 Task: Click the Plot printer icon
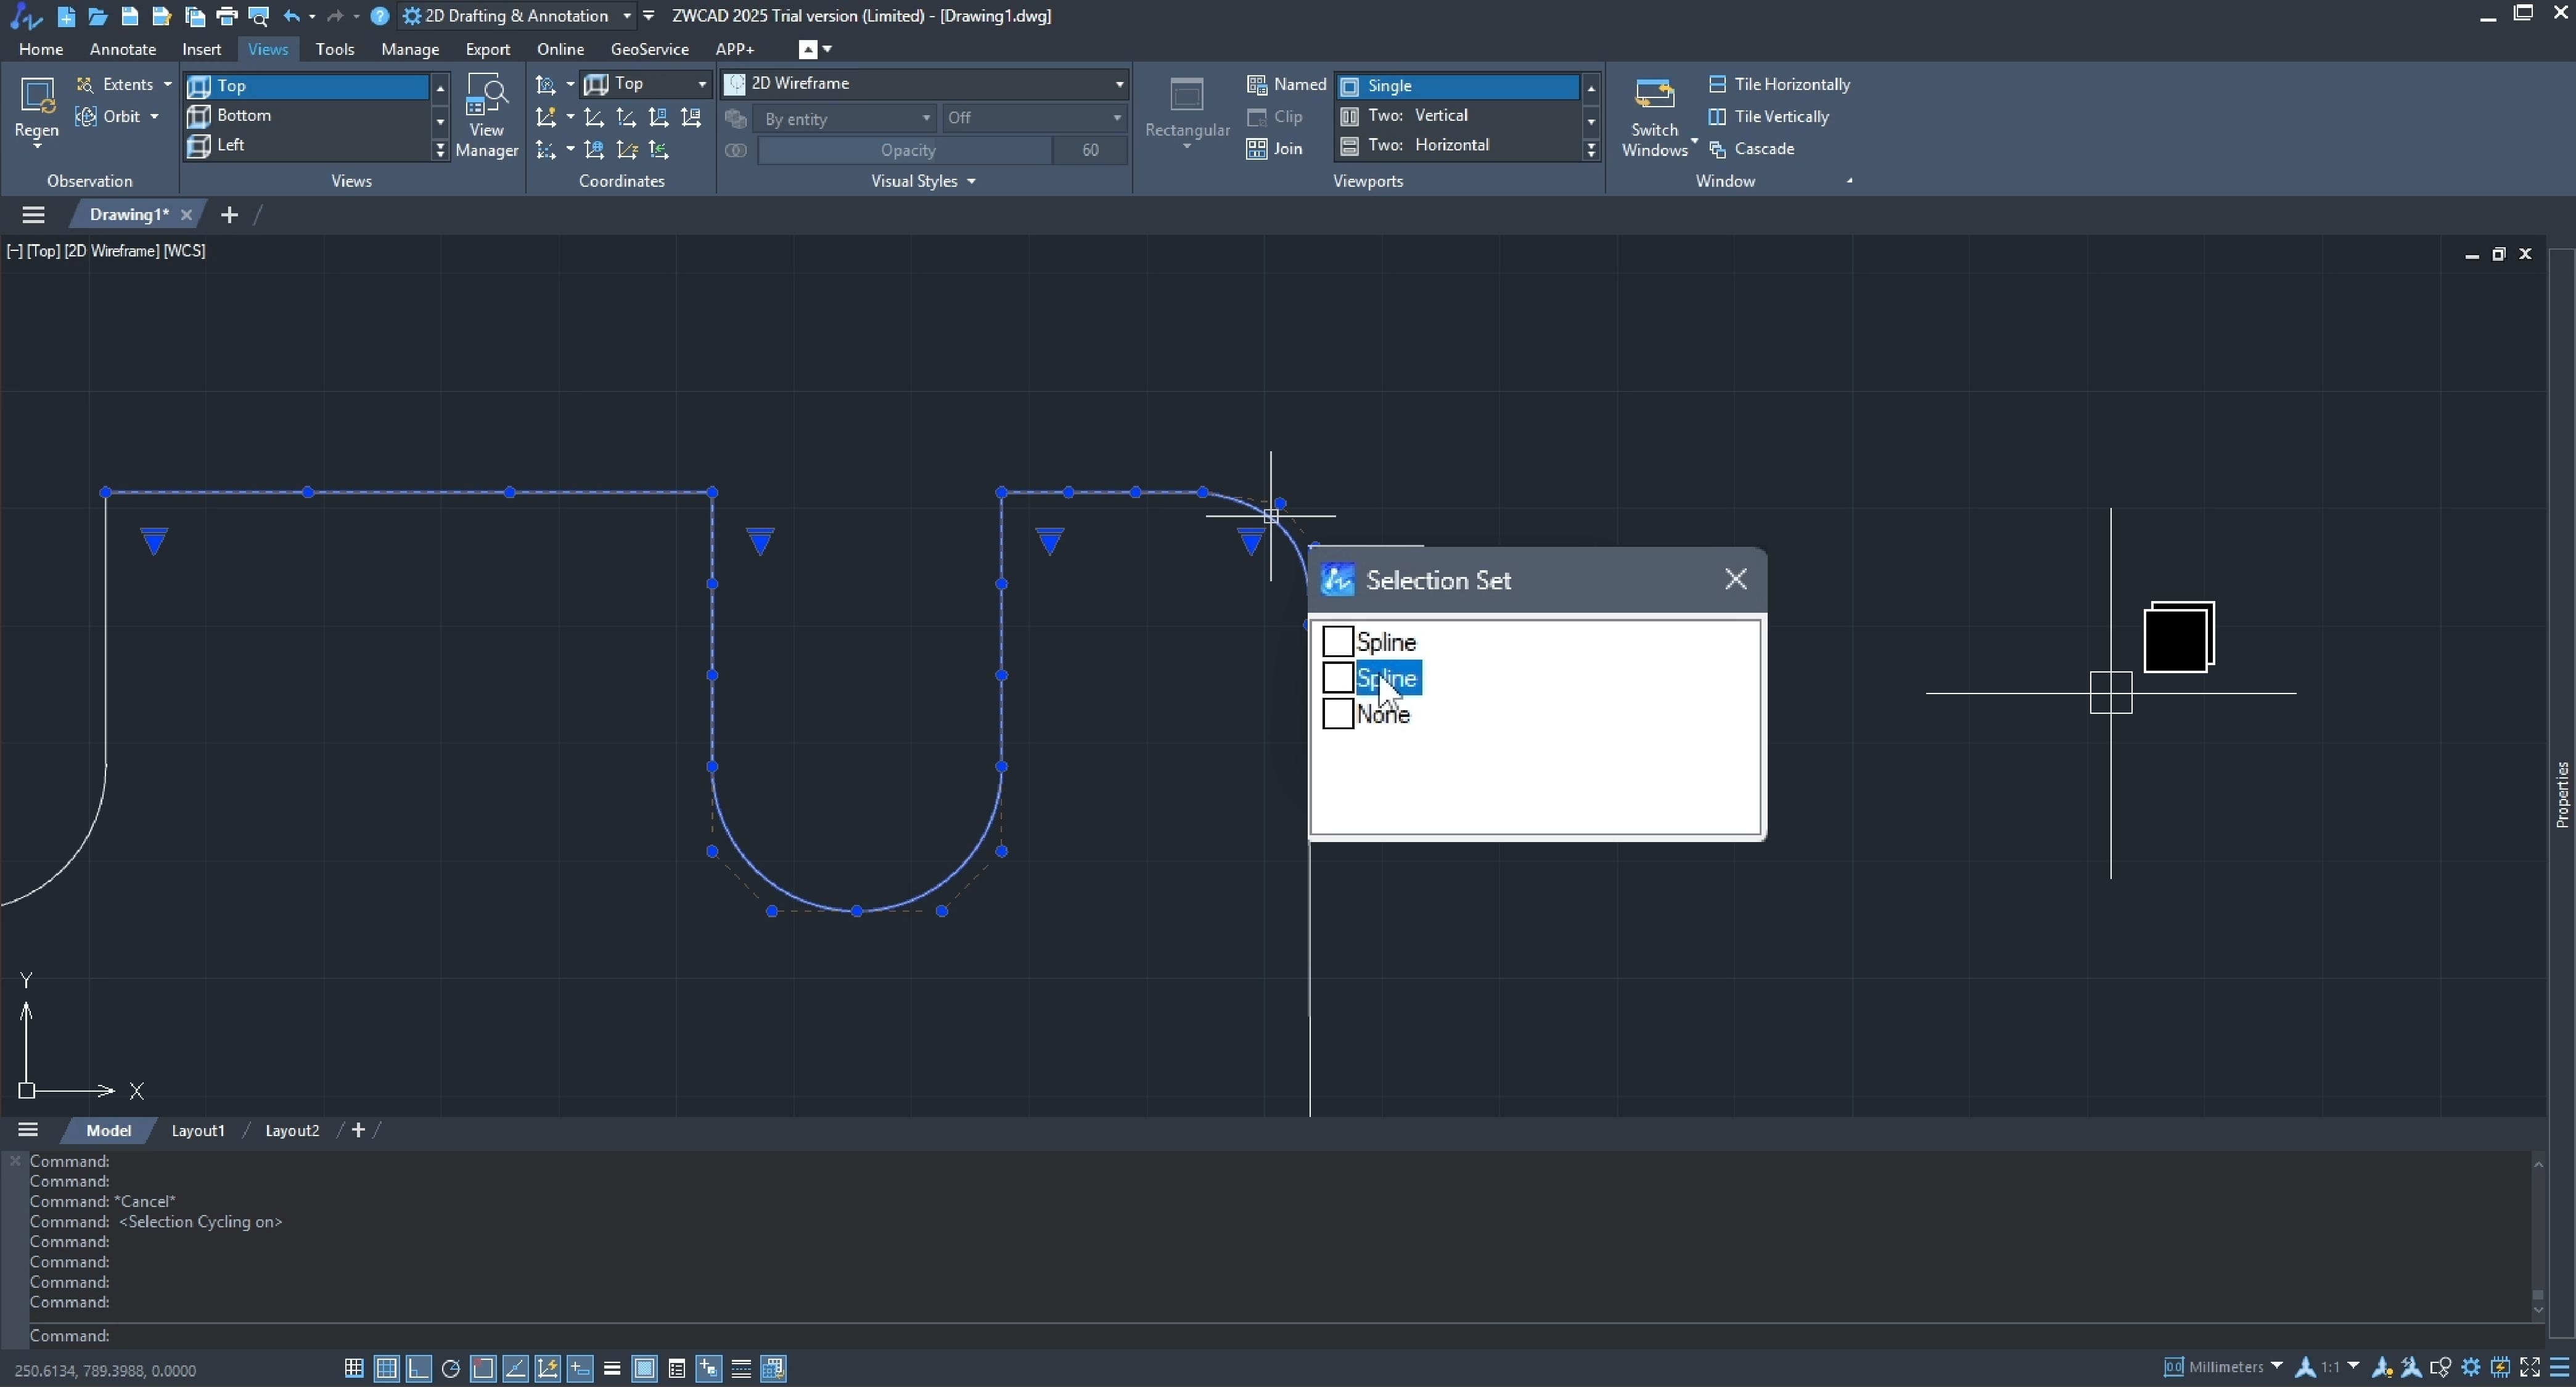click(227, 16)
